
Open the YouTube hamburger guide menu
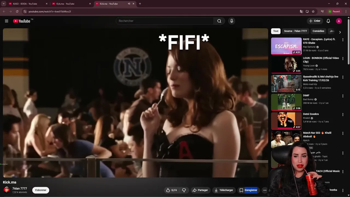click(7, 21)
